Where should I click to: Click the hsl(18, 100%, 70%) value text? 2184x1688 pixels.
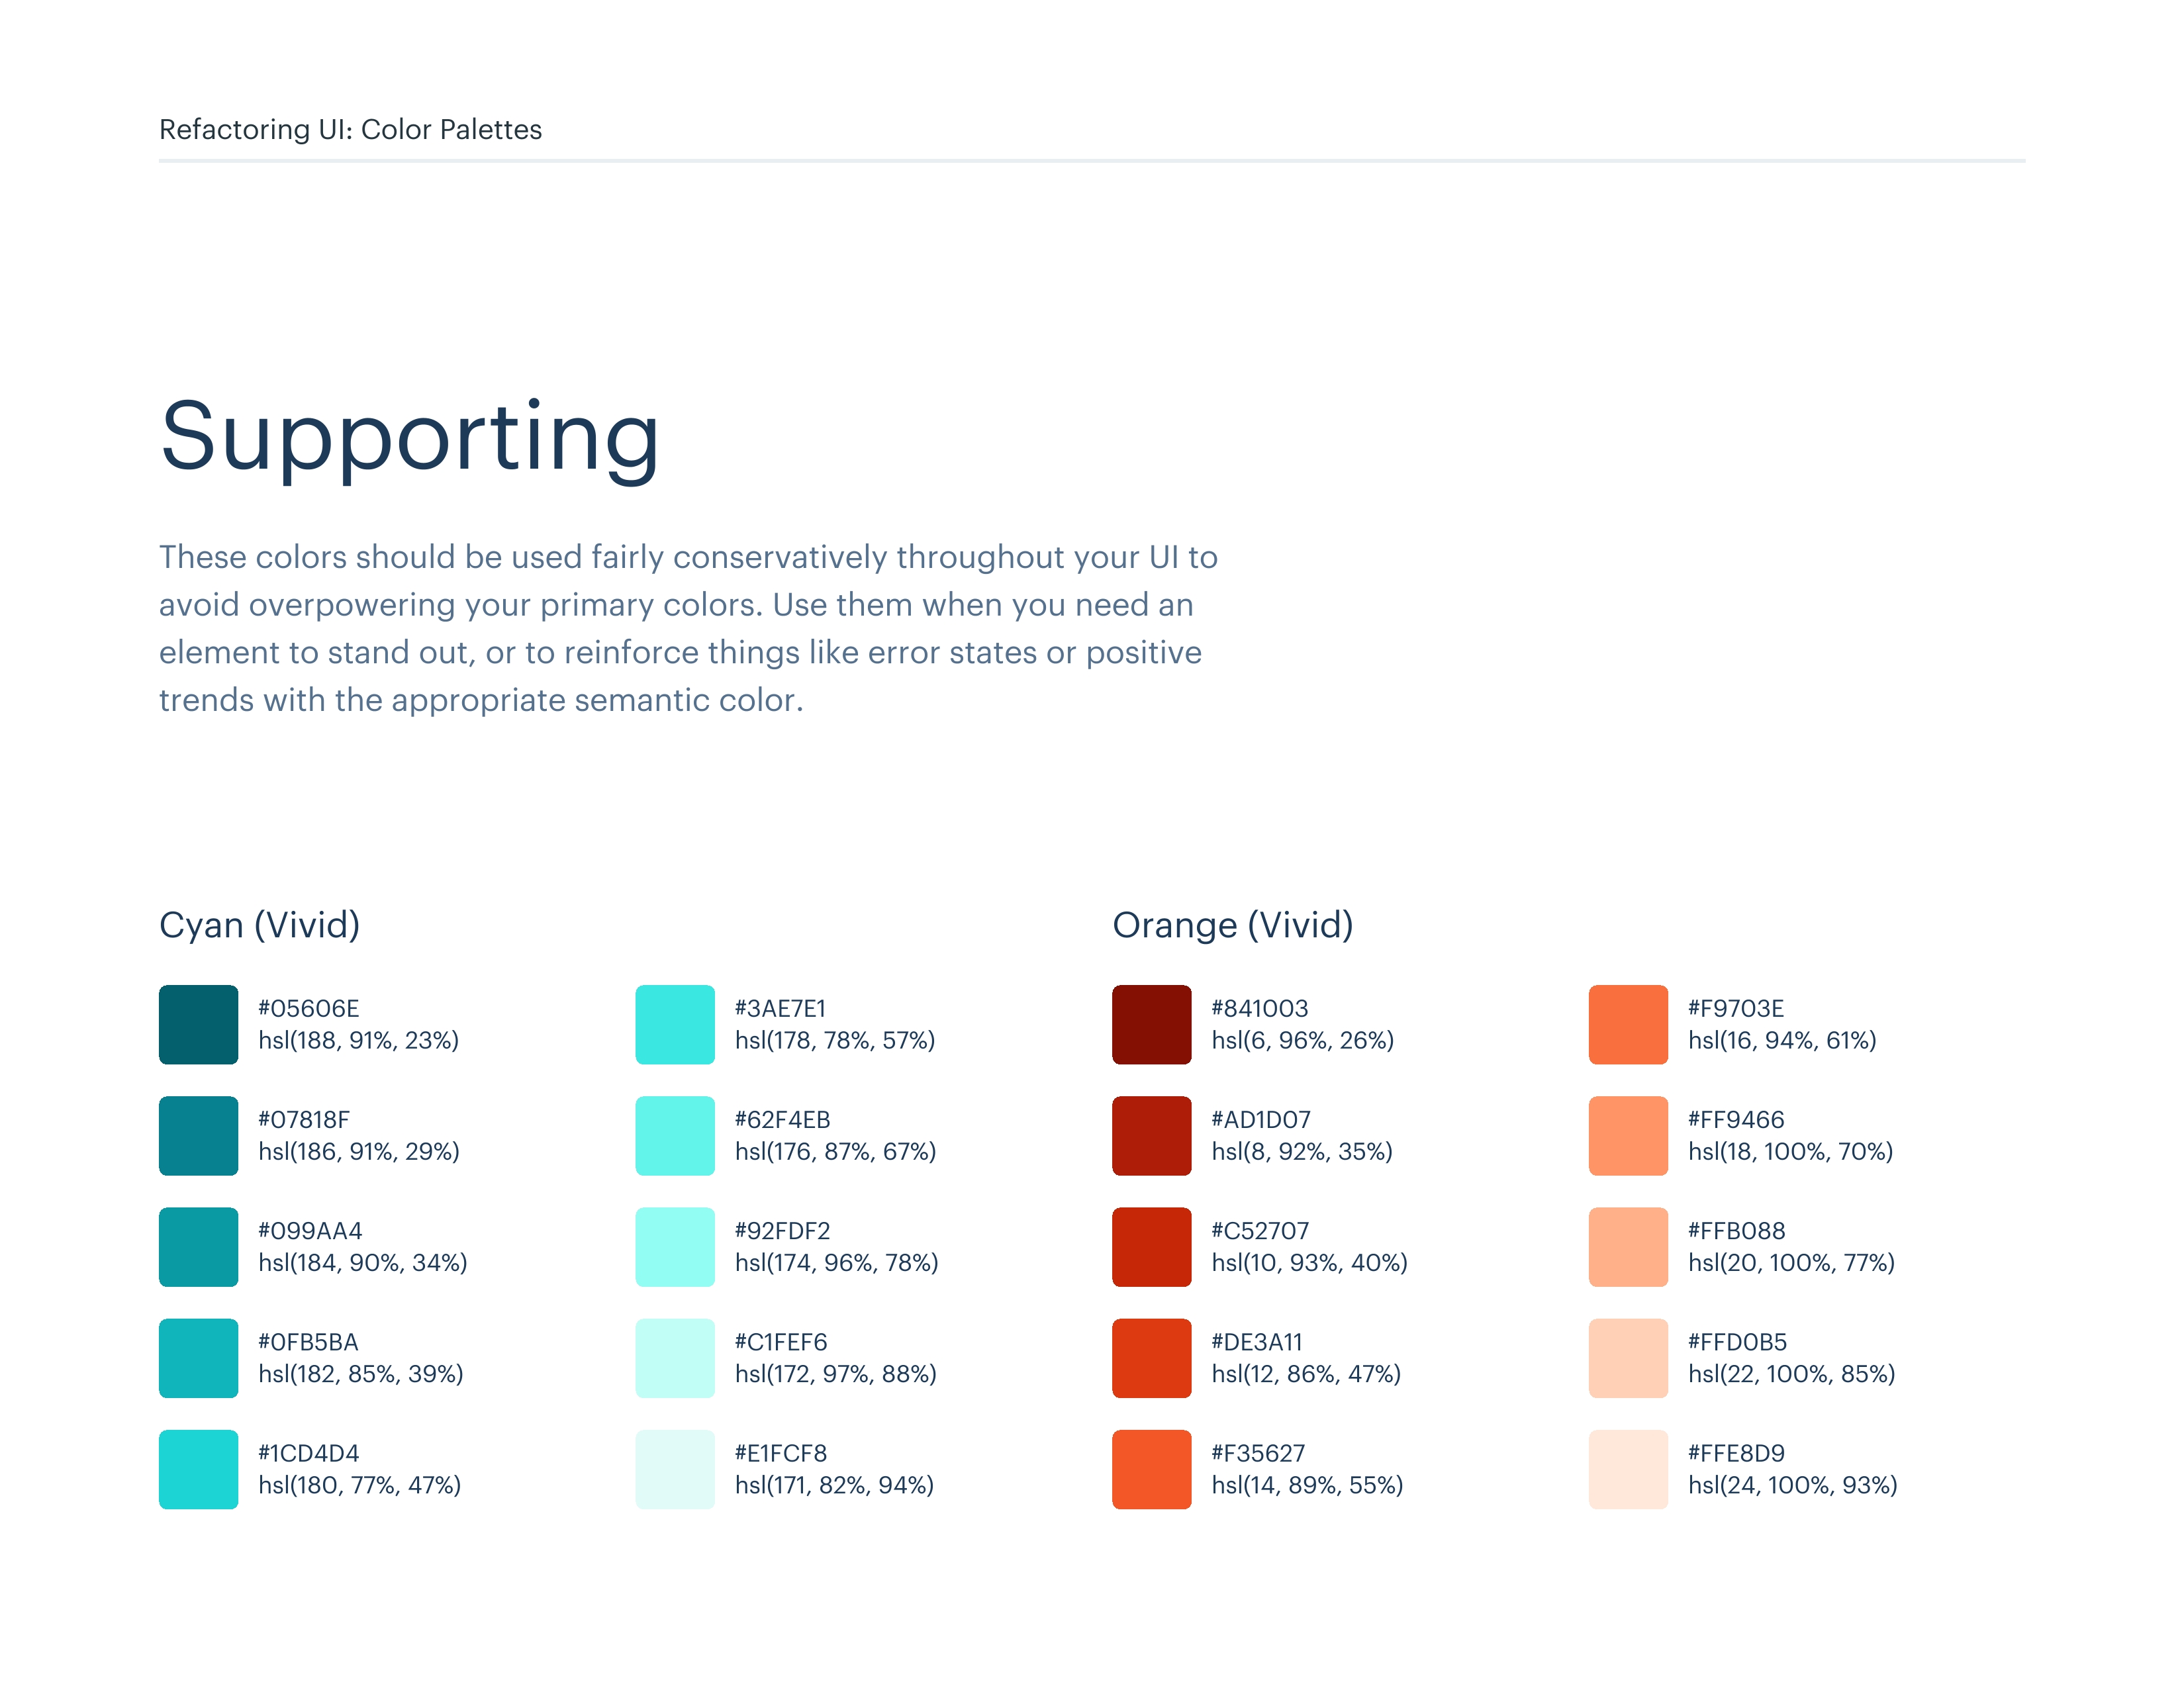pyautogui.click(x=1790, y=1152)
